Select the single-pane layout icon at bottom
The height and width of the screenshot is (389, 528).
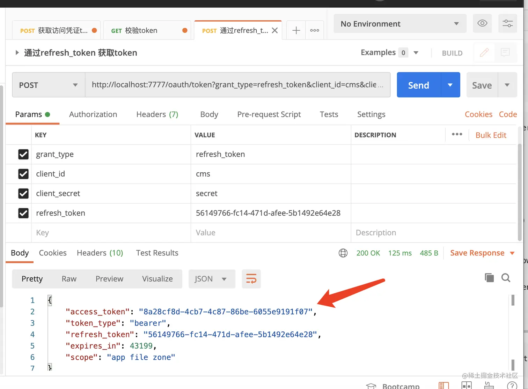(x=444, y=385)
